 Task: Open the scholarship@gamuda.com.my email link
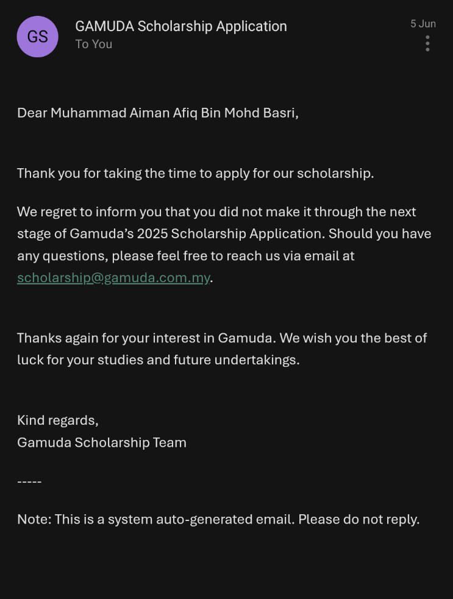pyautogui.click(x=113, y=278)
